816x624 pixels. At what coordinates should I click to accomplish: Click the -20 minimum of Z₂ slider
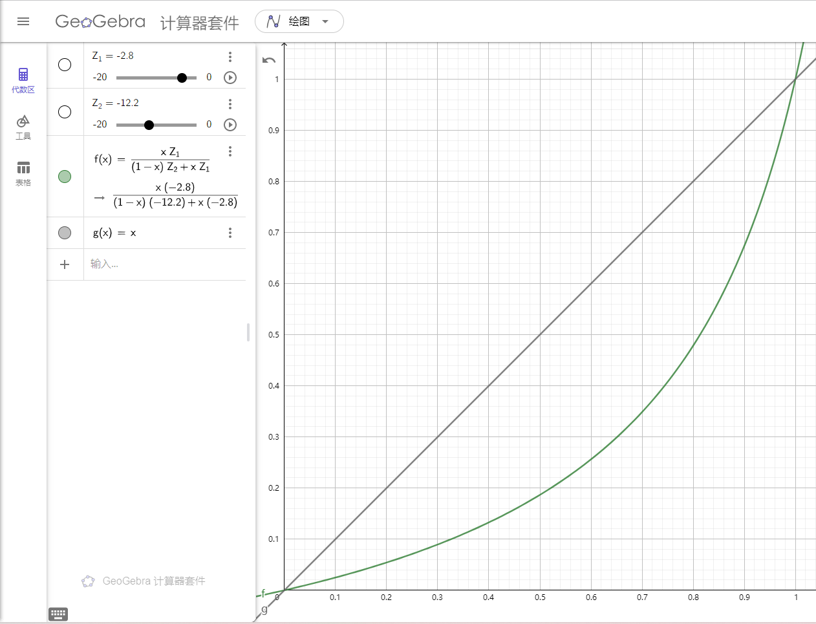(100, 124)
